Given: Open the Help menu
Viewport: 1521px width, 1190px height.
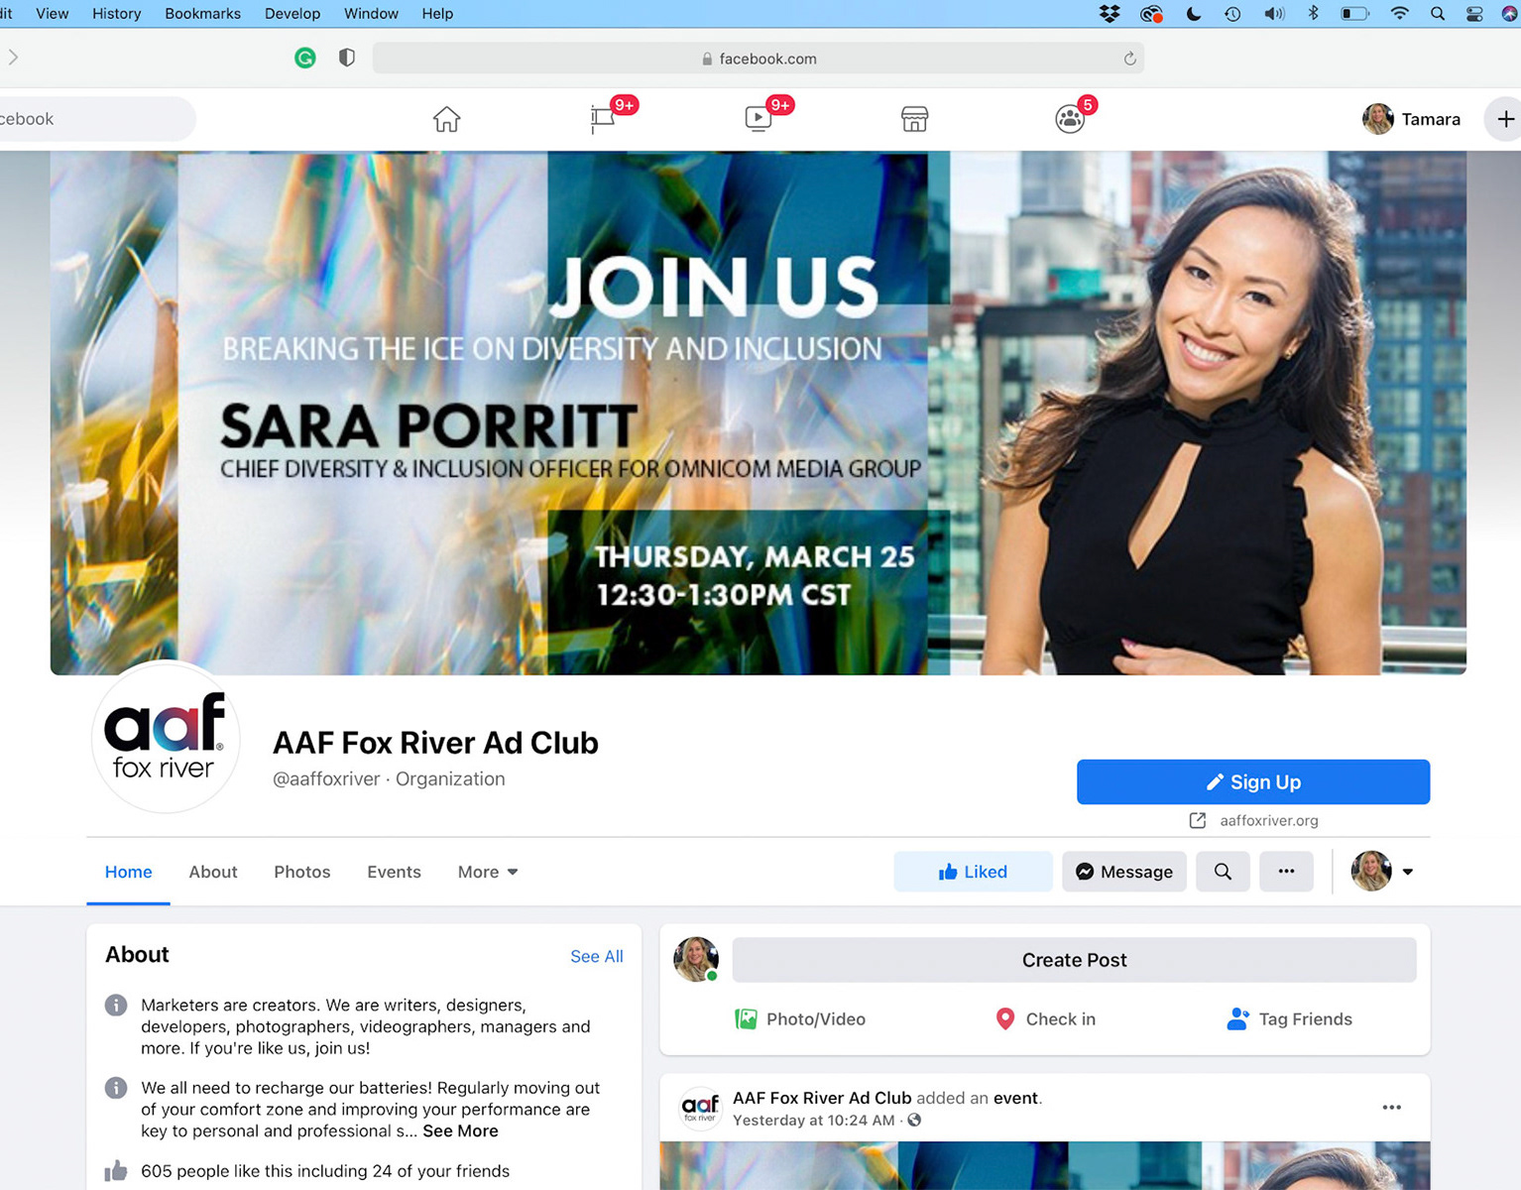Looking at the screenshot, I should tap(437, 14).
